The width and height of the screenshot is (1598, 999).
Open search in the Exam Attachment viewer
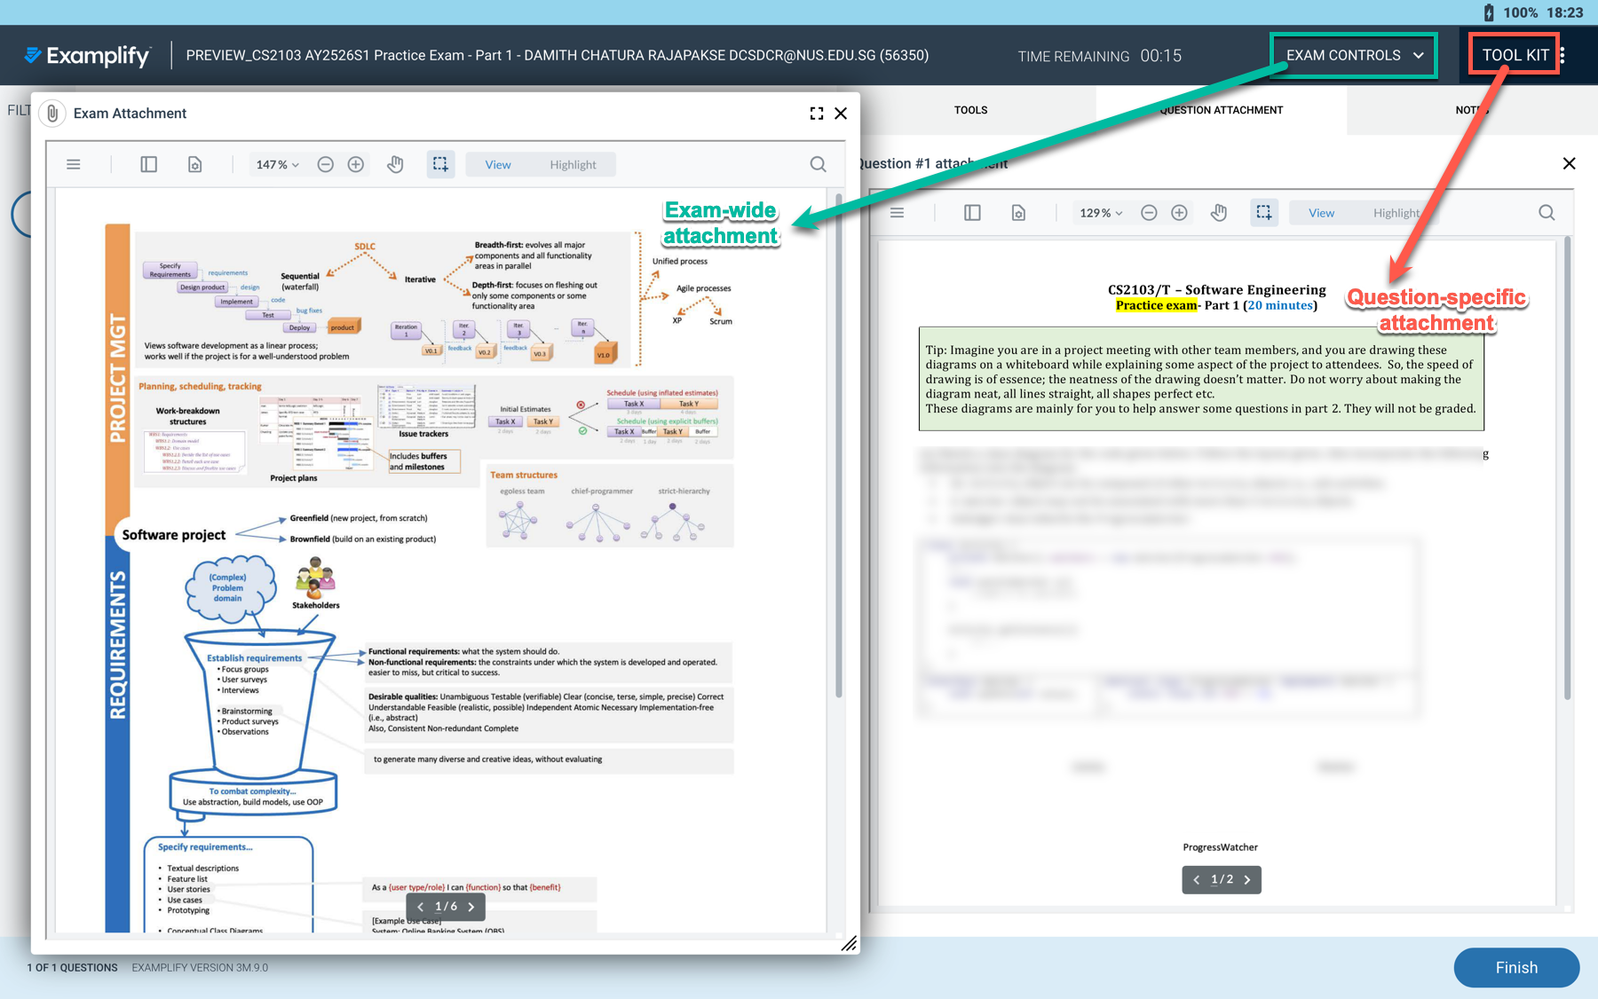[x=818, y=164]
